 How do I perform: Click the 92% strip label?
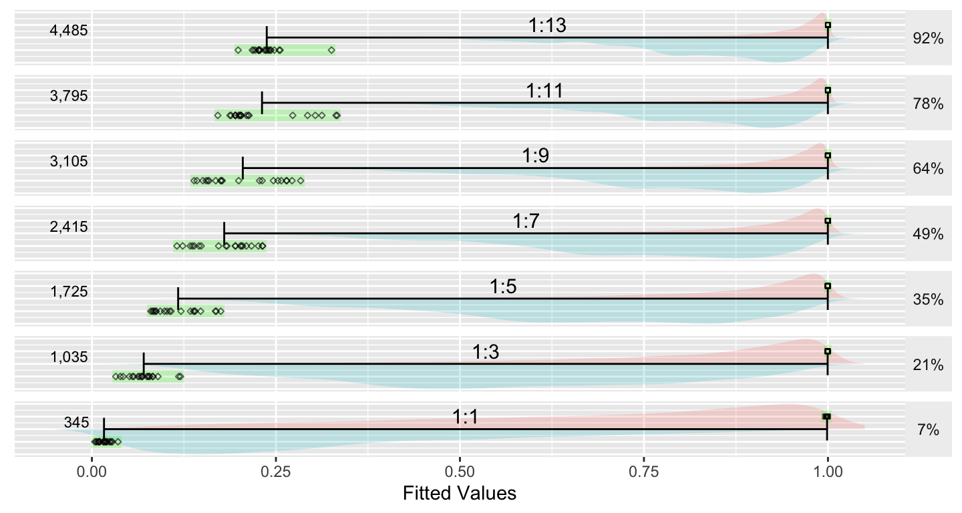[x=928, y=39]
